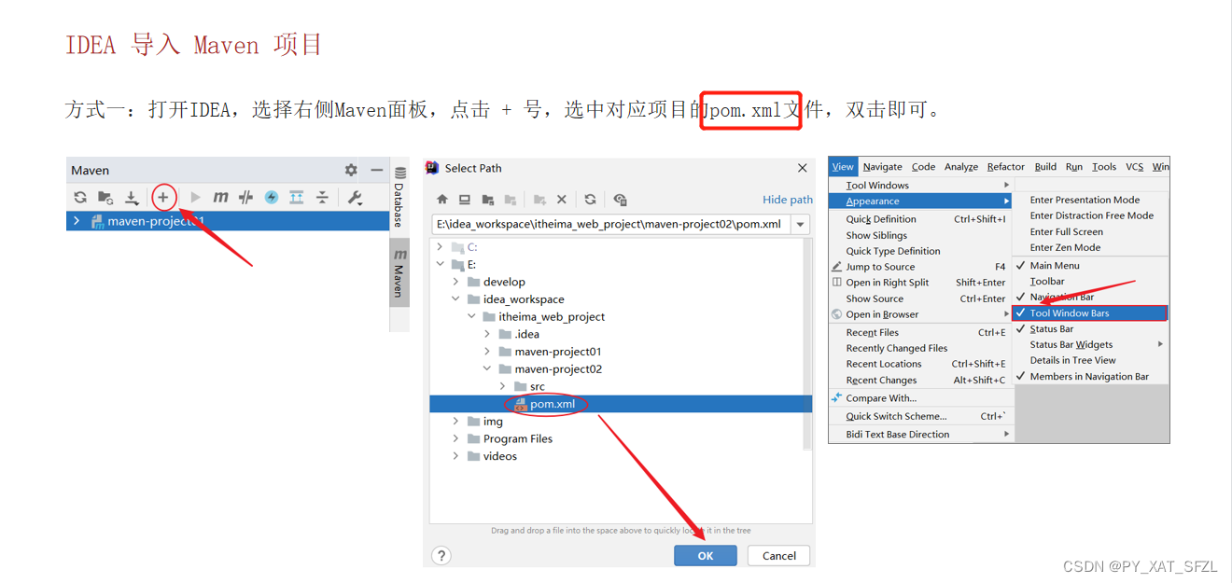Collapse the maven-project02 folder
Screen dimensions: 1232x583
pyautogui.click(x=487, y=368)
